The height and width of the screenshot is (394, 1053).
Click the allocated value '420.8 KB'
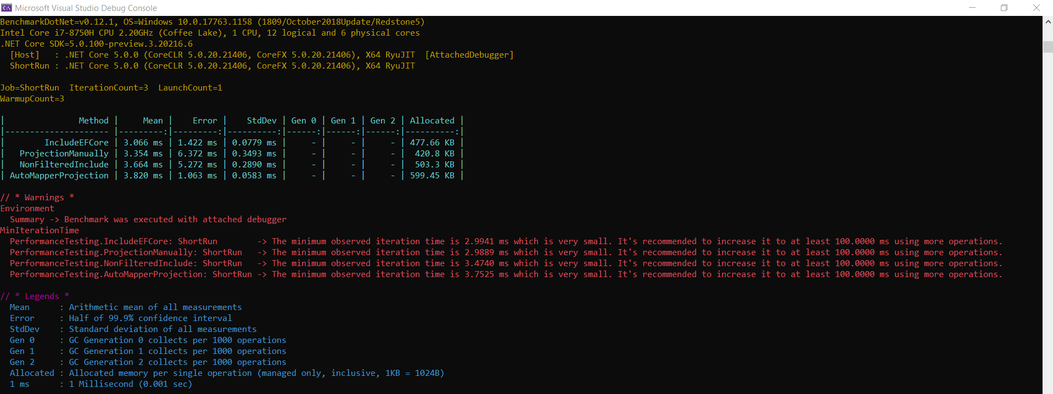[434, 154]
